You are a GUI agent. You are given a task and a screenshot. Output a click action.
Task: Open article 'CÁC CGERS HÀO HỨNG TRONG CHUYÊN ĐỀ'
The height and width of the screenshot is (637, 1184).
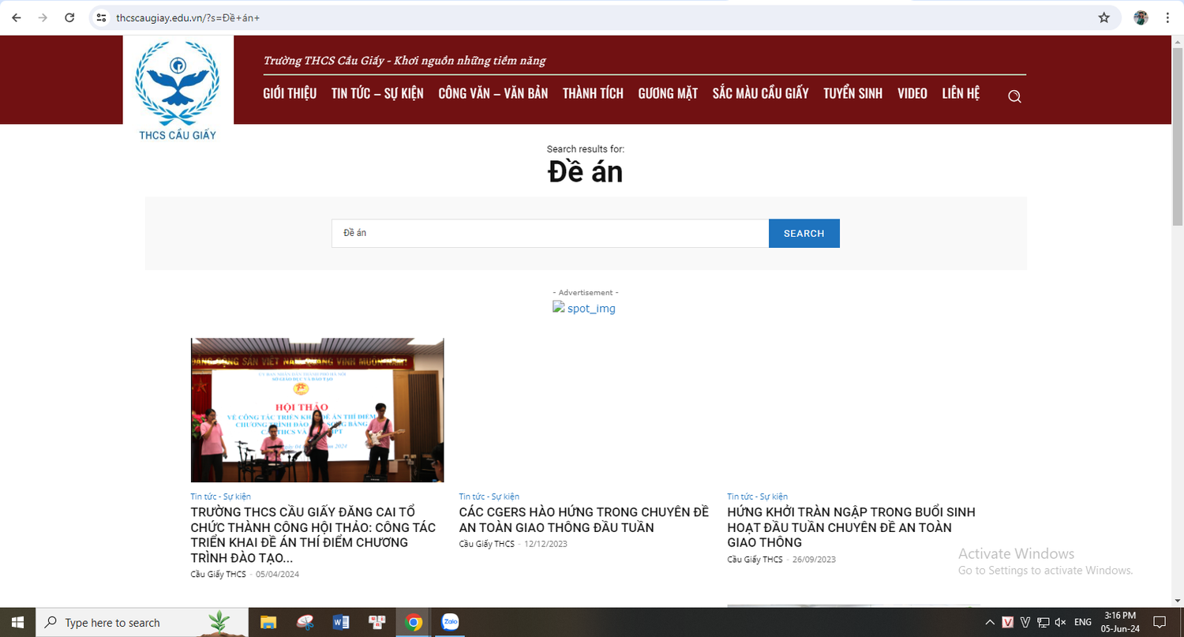point(584,520)
